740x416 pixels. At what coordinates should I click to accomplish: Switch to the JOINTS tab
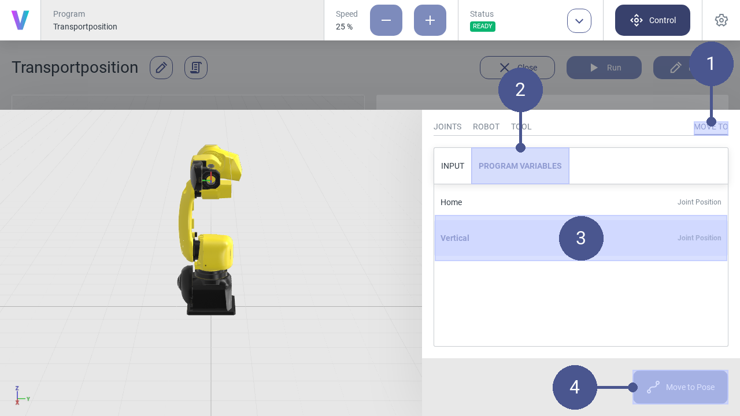click(447, 127)
